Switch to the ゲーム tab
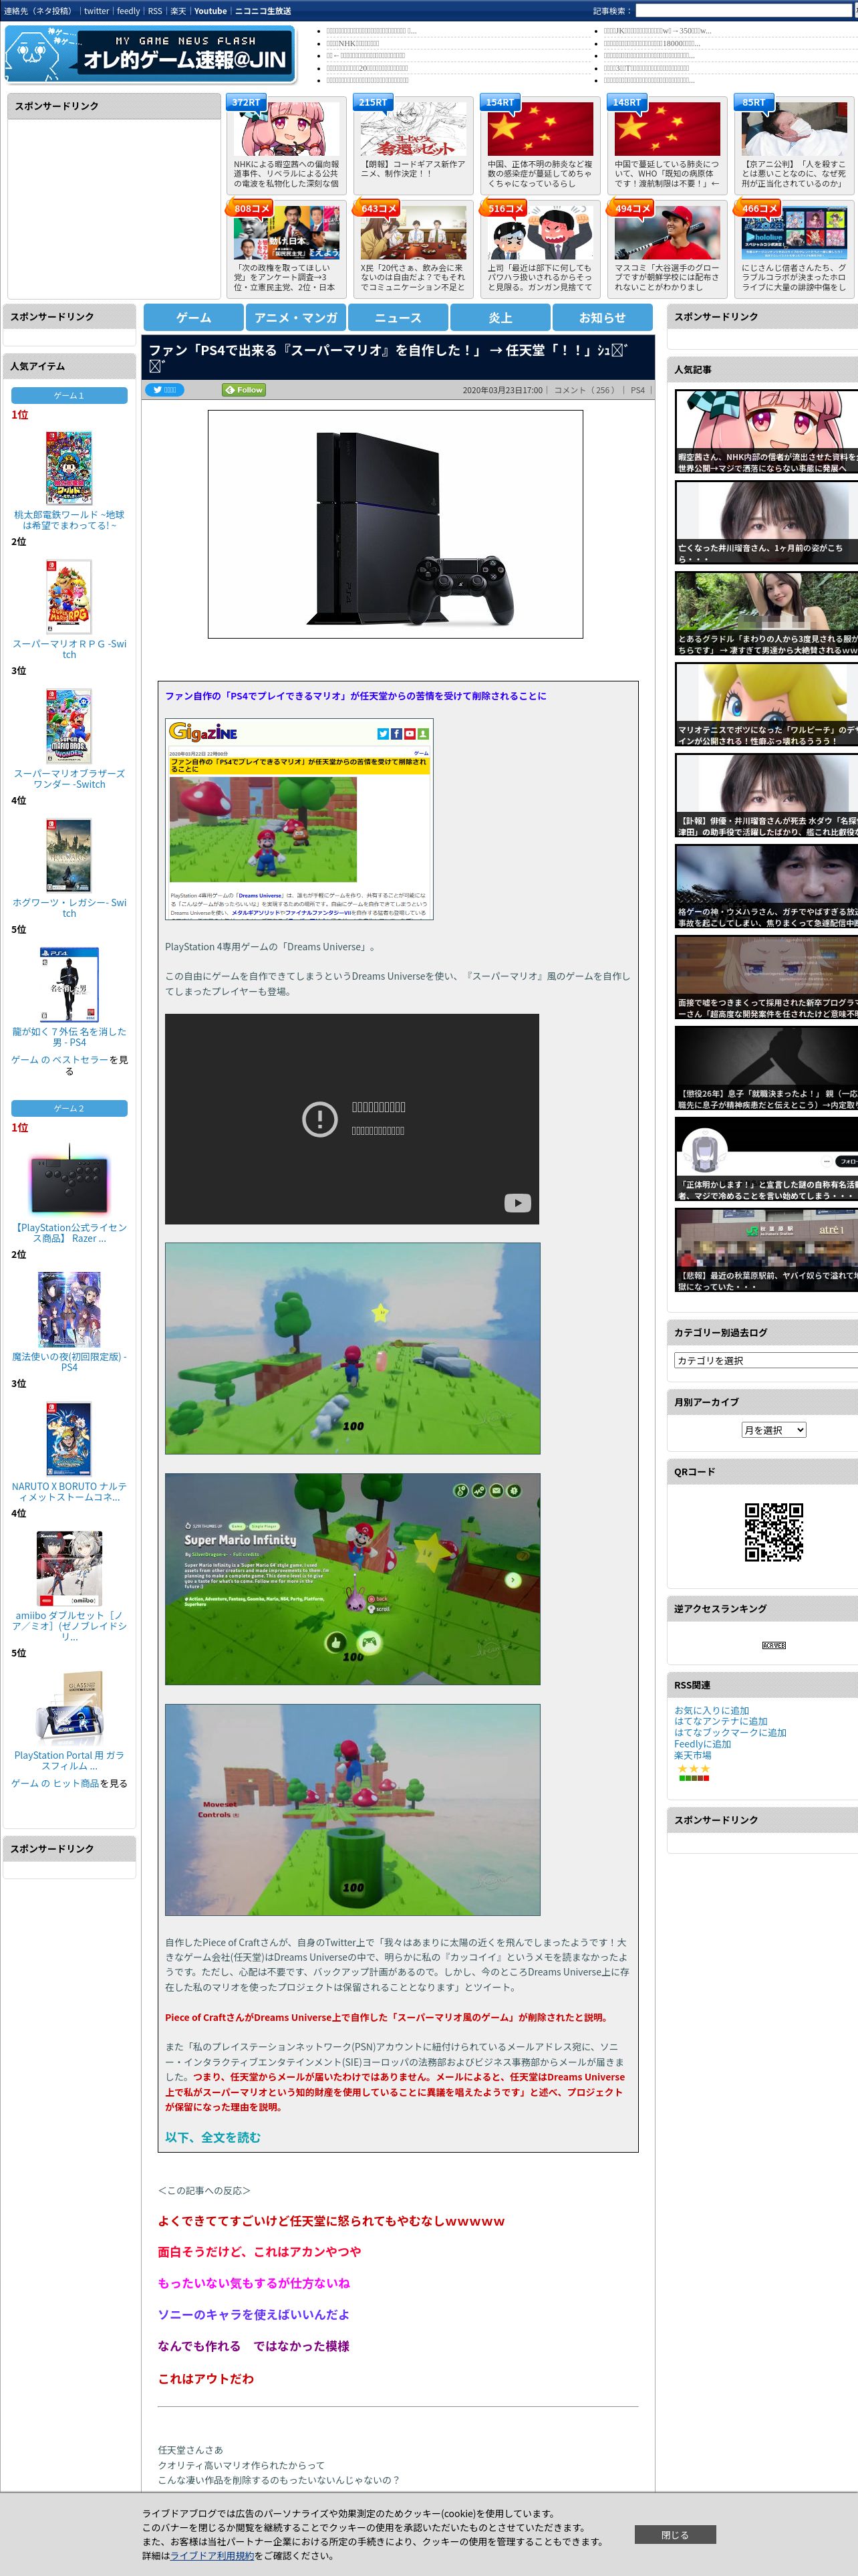858x2576 pixels. coord(194,317)
